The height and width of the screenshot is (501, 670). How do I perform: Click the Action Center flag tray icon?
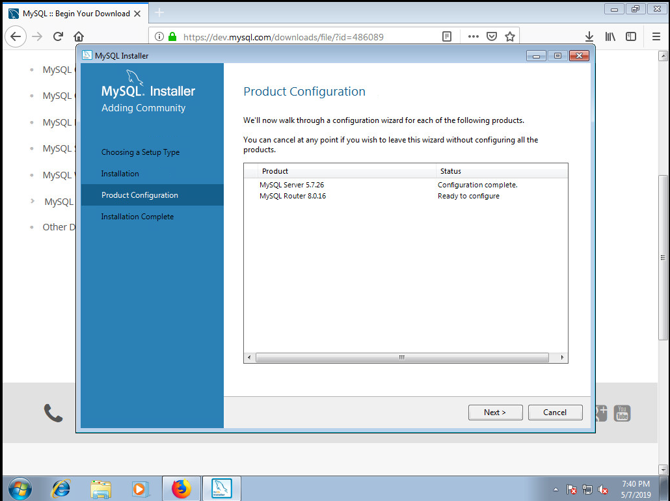pos(571,489)
